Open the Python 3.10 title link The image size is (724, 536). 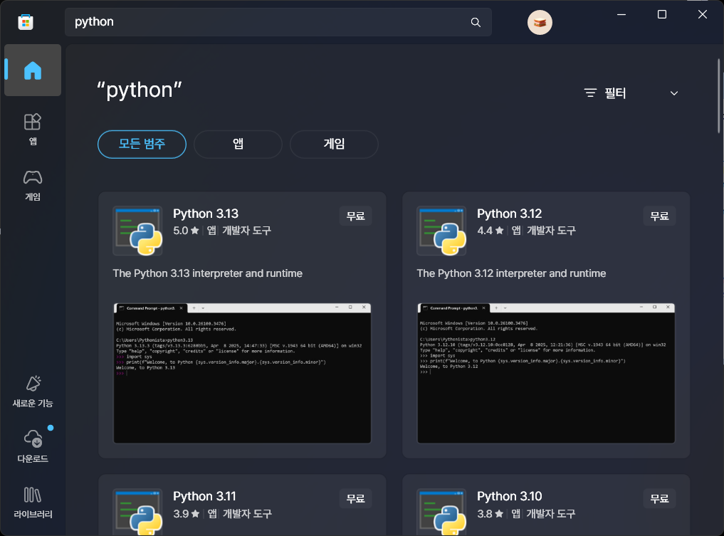click(509, 496)
